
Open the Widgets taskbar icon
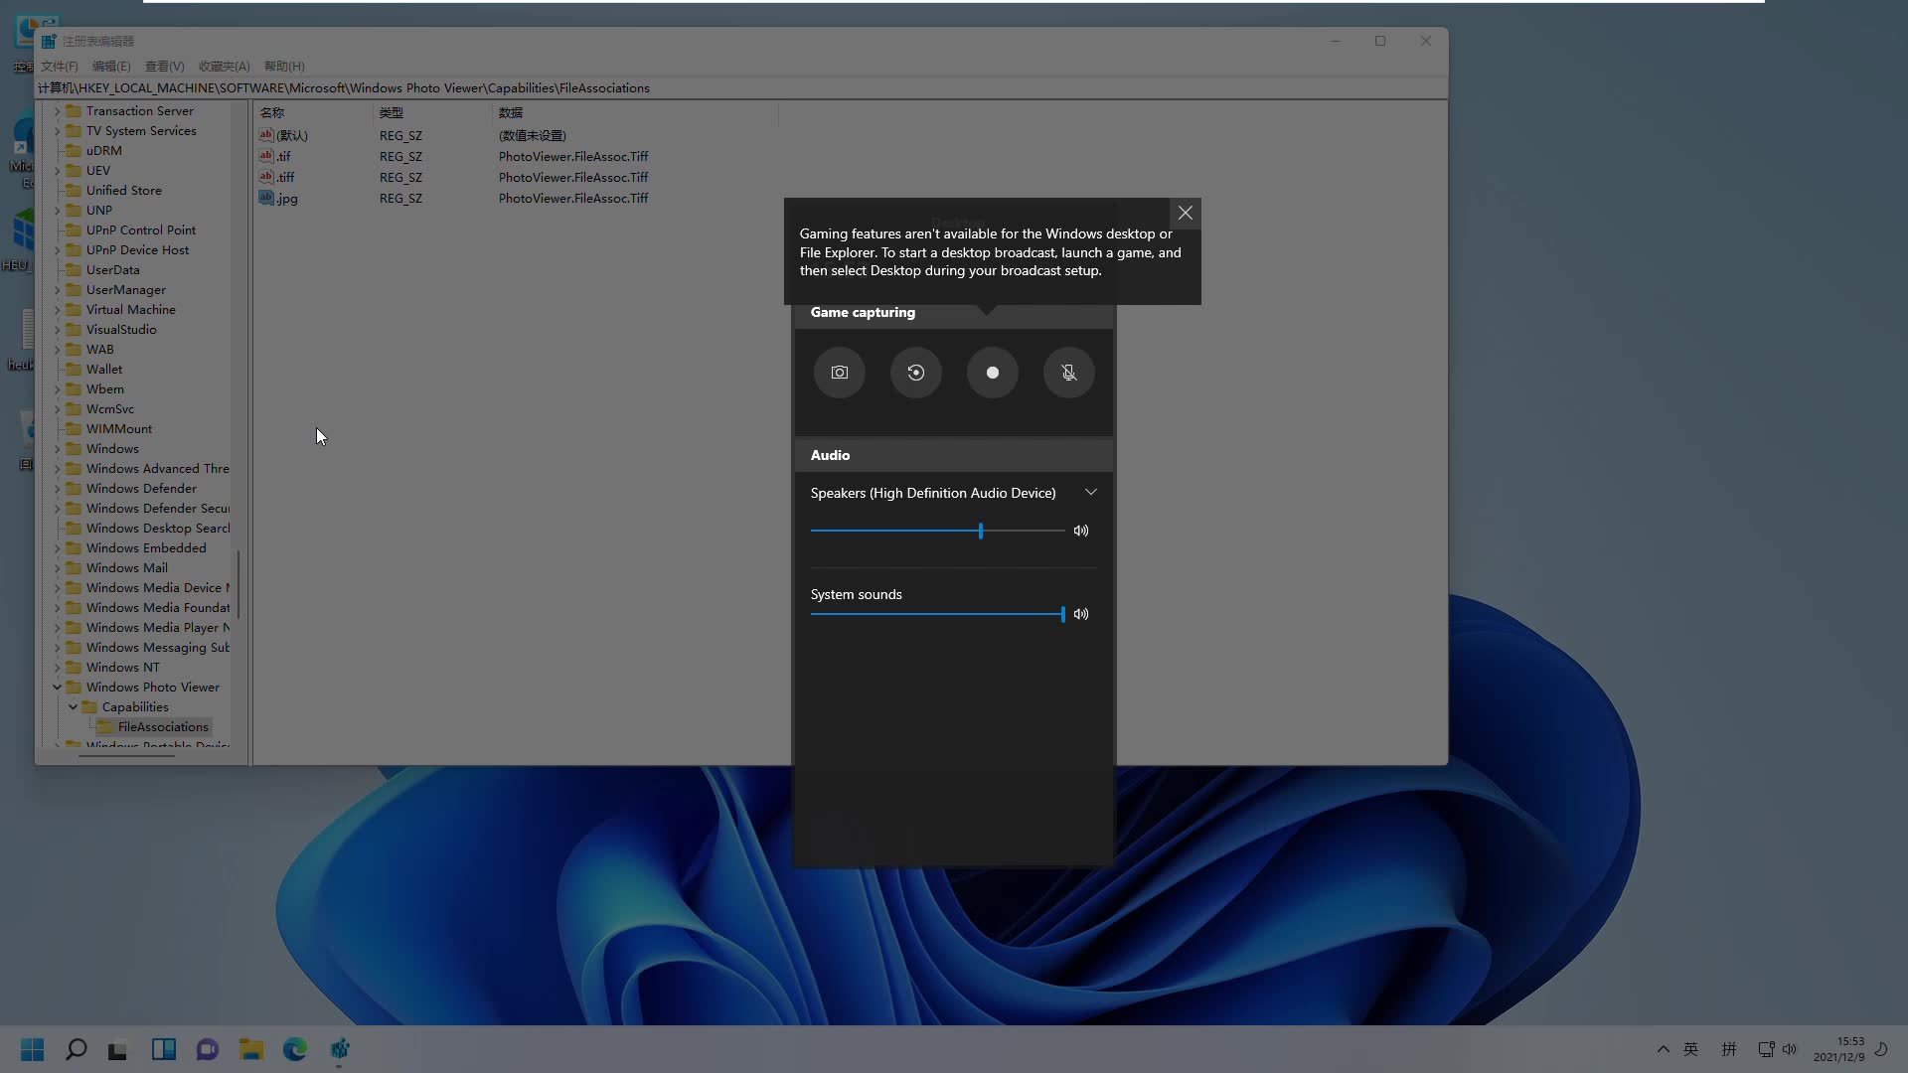164,1049
